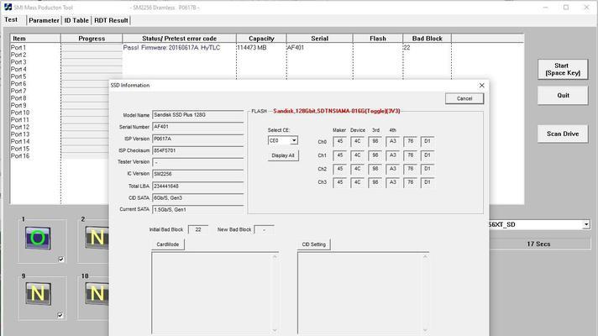Screen dimensions: 598x336
Task: Open the 56XT_SD dropdown in main window
Action: click(586, 224)
